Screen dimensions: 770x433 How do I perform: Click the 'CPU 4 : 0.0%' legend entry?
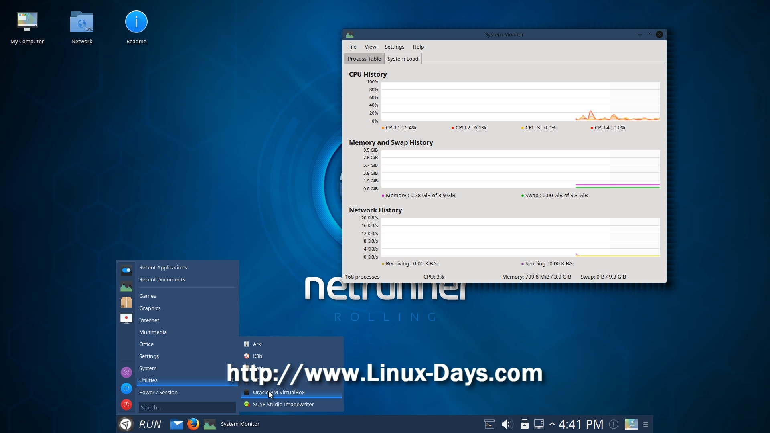tap(608, 128)
